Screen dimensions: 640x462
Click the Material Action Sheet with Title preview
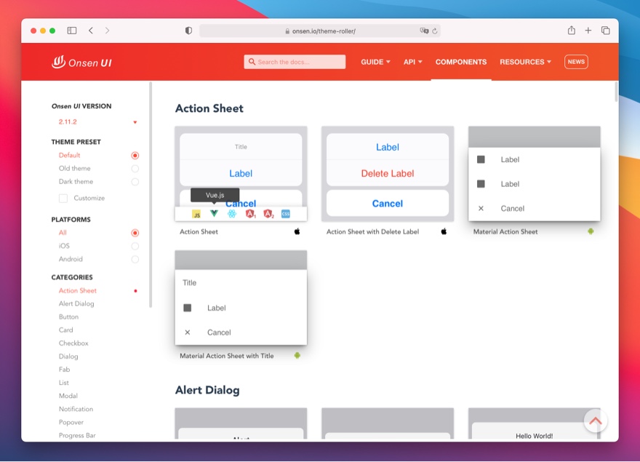pos(241,298)
